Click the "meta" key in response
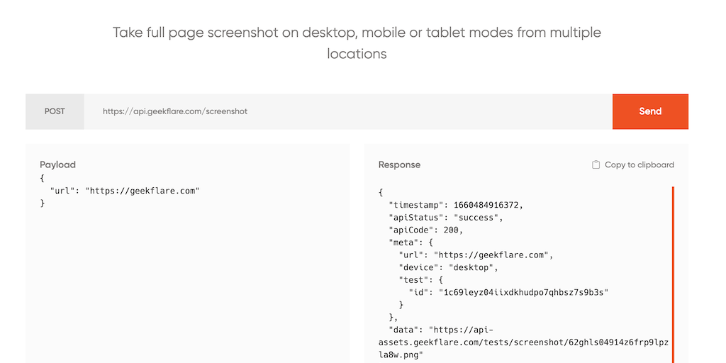Viewport: 726px width, 363px height. point(403,242)
